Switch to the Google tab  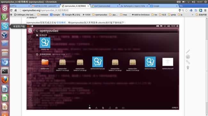164,6
